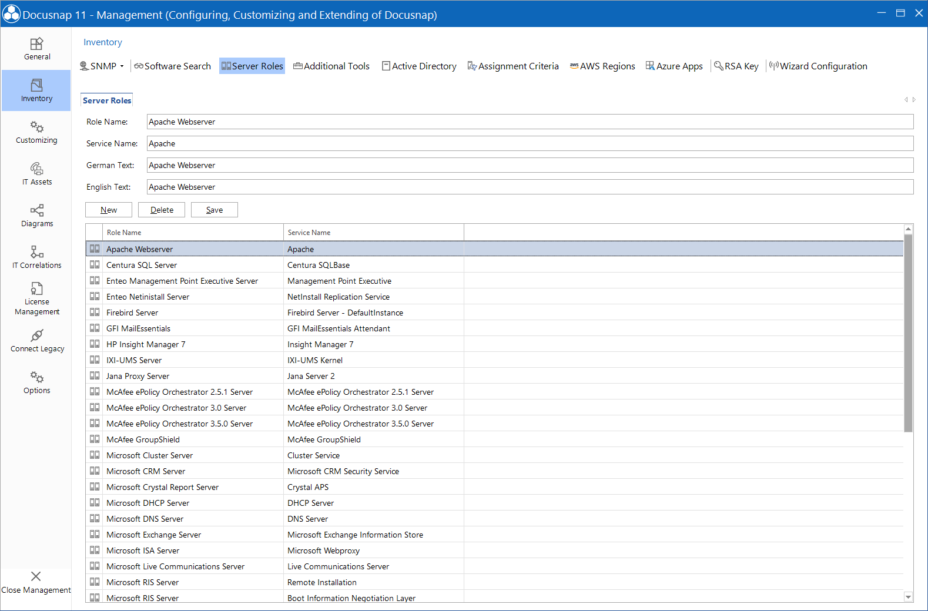Image resolution: width=928 pixels, height=611 pixels.
Task: Open the Software Search menu item
Action: [172, 66]
